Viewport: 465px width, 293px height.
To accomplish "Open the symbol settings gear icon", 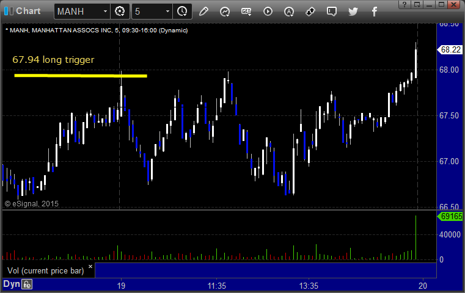I will (120, 12).
